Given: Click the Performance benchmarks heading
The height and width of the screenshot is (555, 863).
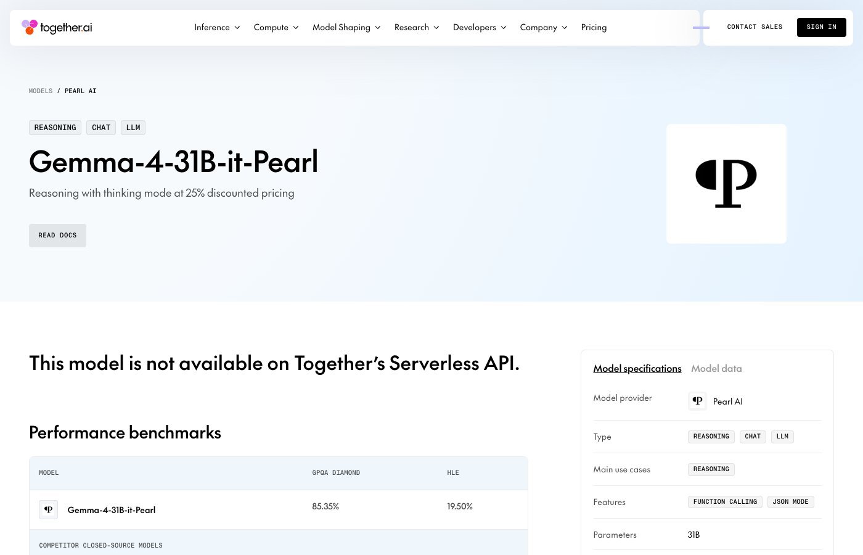Looking at the screenshot, I should [125, 432].
